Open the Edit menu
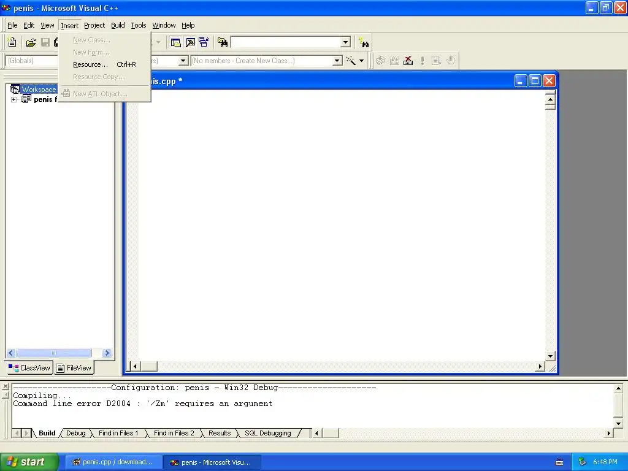 click(29, 25)
